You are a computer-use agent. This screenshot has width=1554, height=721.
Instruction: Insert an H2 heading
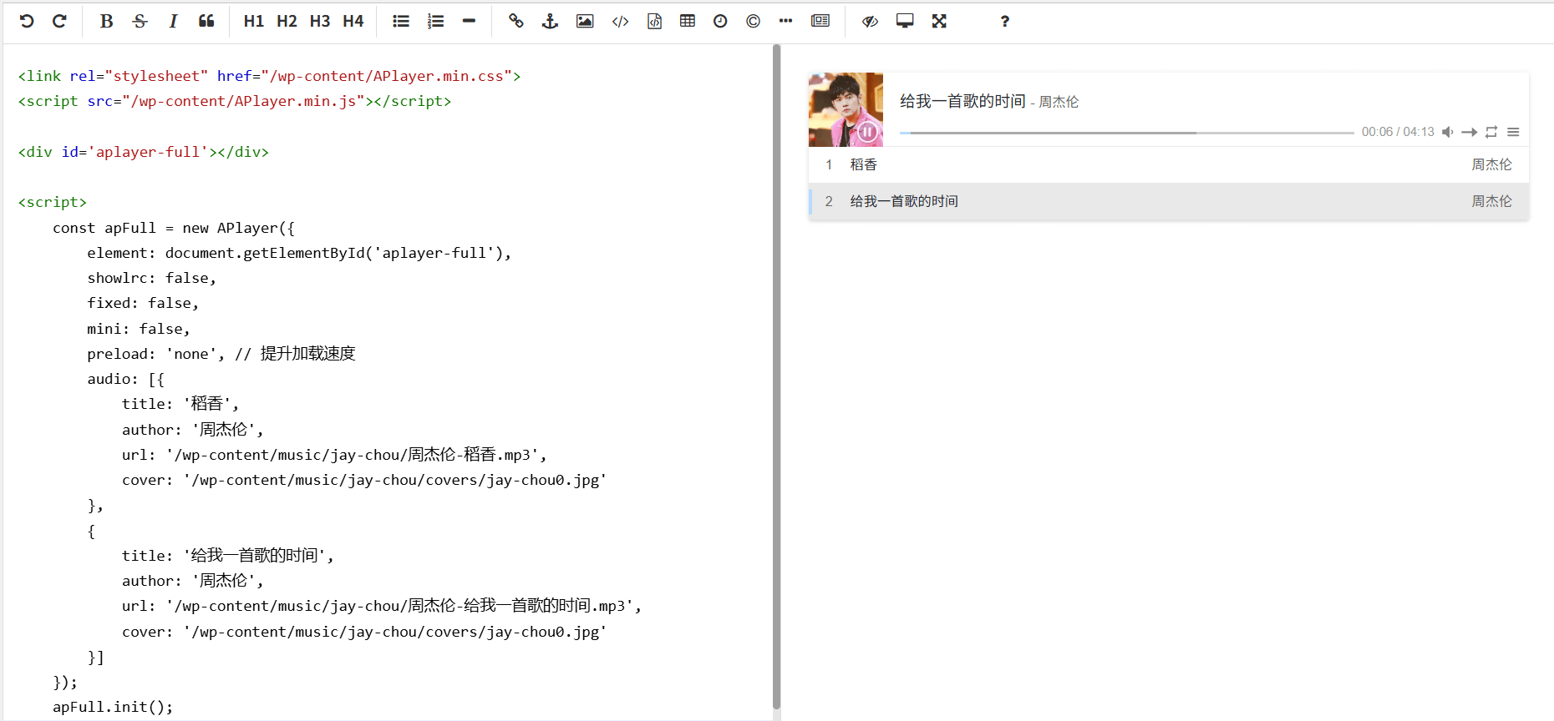click(287, 22)
